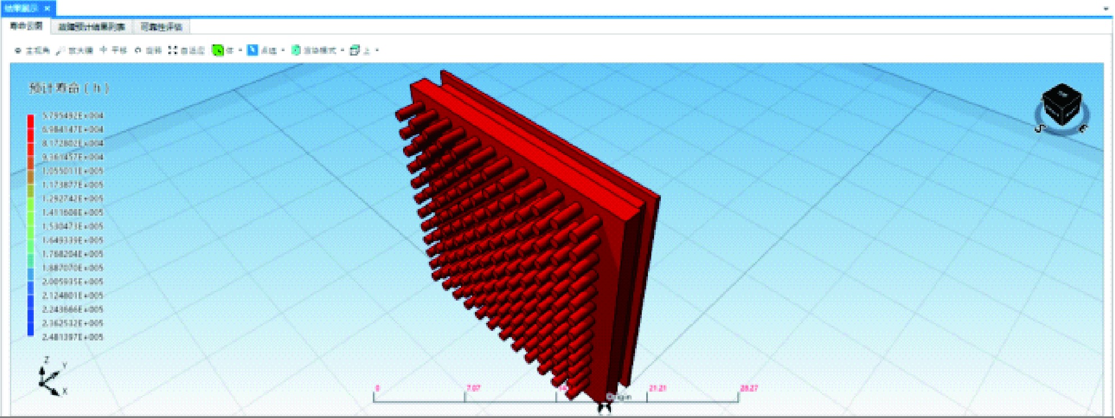
Task: Click the 上 view orientation icon
Action: click(354, 51)
